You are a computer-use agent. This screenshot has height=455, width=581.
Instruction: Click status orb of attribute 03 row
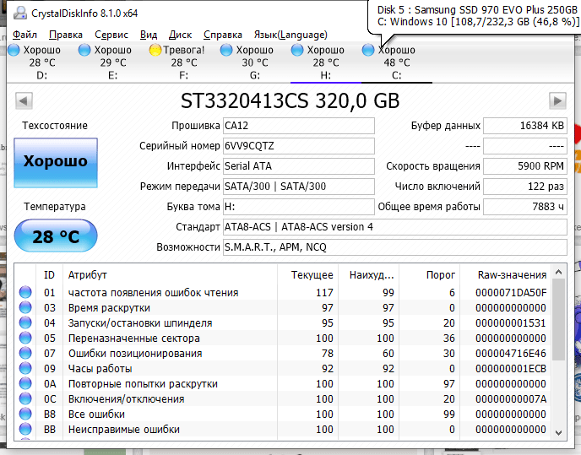(x=25, y=307)
